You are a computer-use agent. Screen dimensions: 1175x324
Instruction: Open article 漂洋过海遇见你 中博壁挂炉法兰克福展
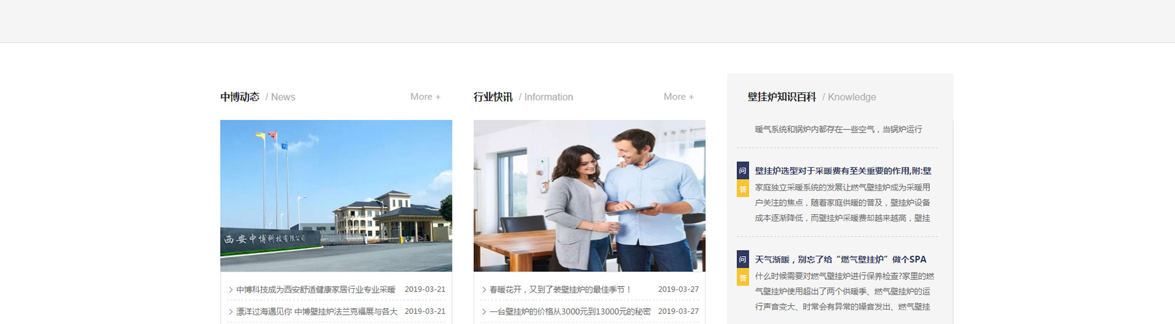tap(317, 311)
